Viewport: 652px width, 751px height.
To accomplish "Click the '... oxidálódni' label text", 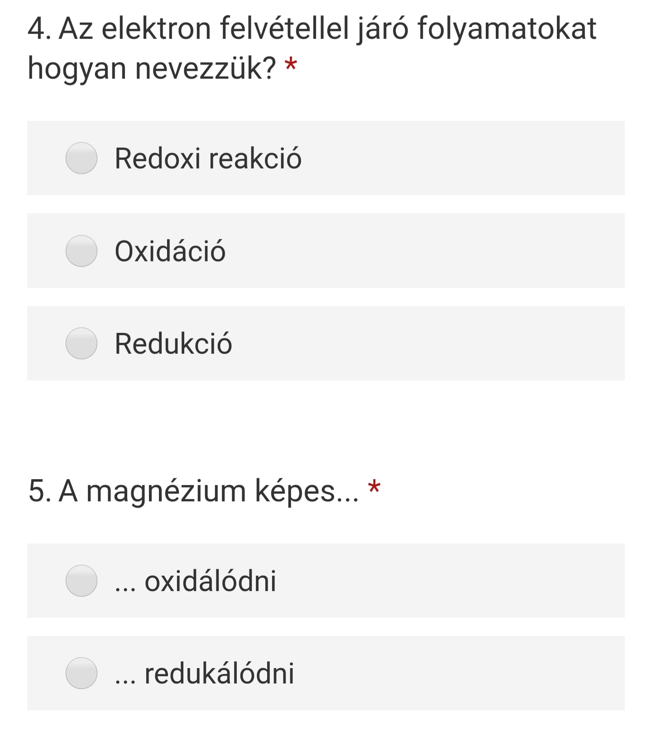I will (x=196, y=581).
